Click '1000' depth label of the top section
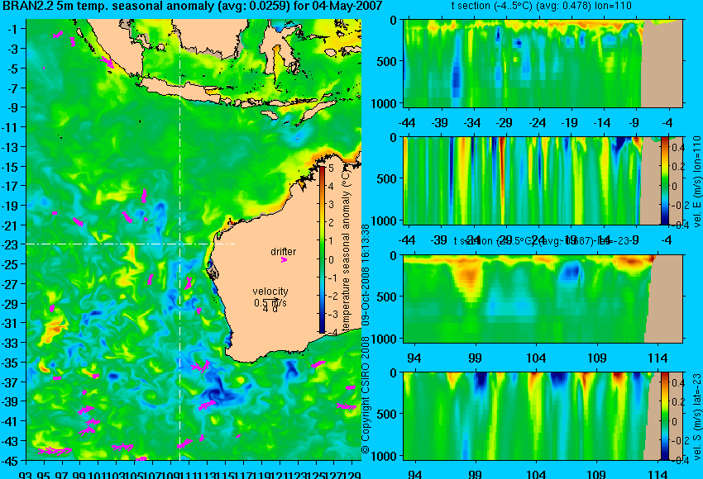Screen dimensions: 703x479 [x=384, y=104]
